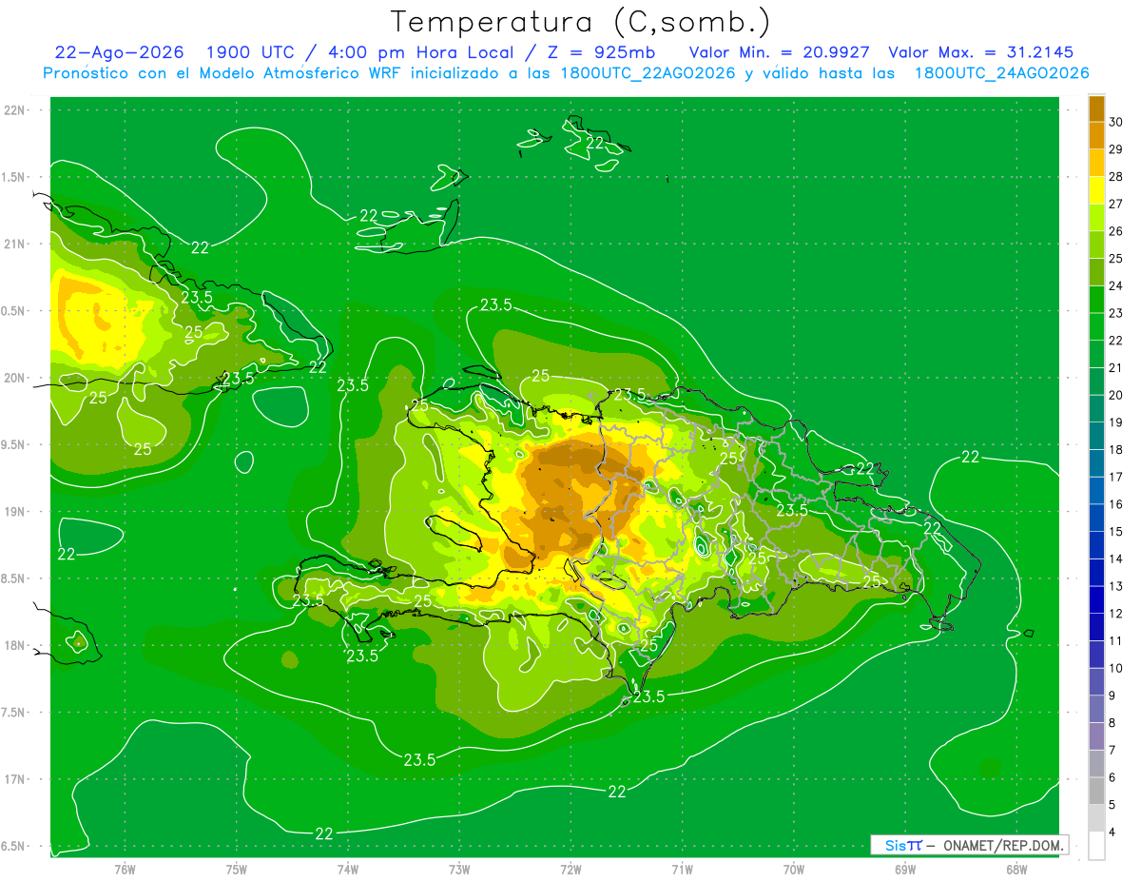Click the color scale label "8"
Viewport: 1141px width, 882px height.
(1113, 723)
